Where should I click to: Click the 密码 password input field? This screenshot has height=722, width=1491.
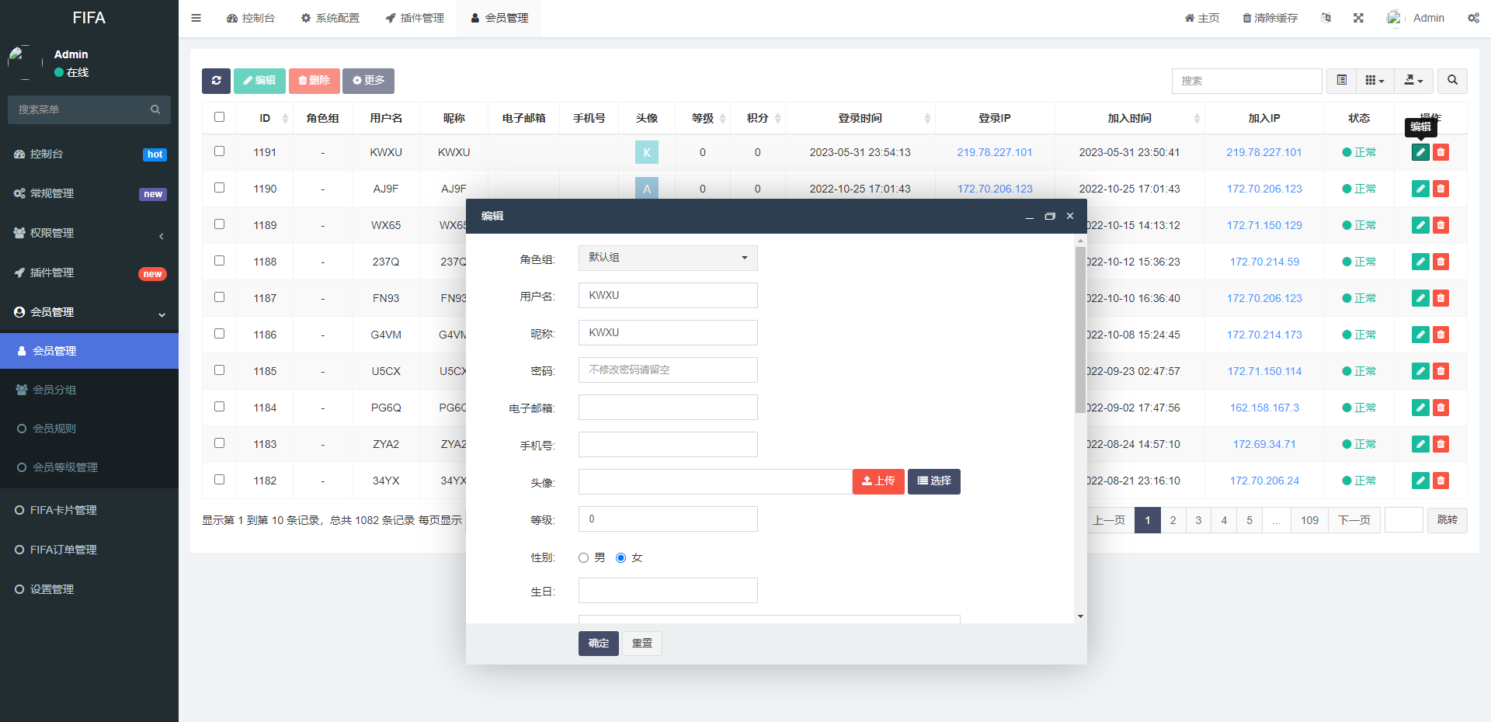point(668,370)
